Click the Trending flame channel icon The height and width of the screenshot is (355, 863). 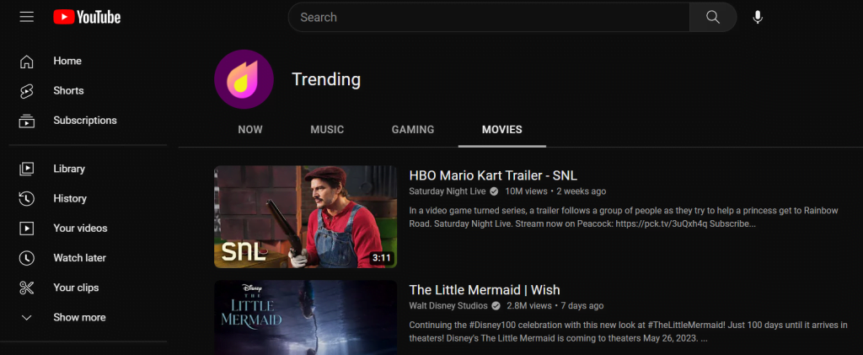(x=244, y=79)
